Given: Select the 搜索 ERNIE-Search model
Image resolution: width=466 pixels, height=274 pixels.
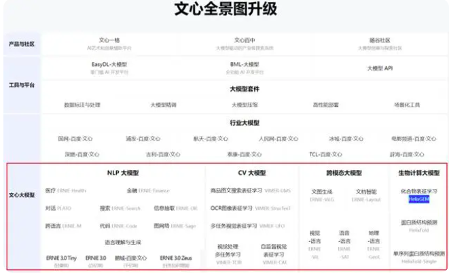Looking at the screenshot, I should tap(120, 208).
